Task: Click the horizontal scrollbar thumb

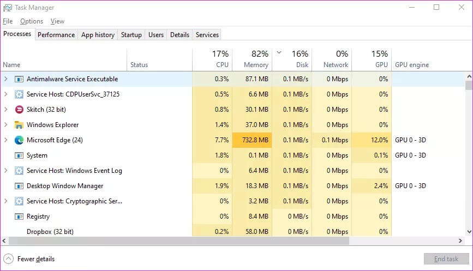Action: (179, 240)
